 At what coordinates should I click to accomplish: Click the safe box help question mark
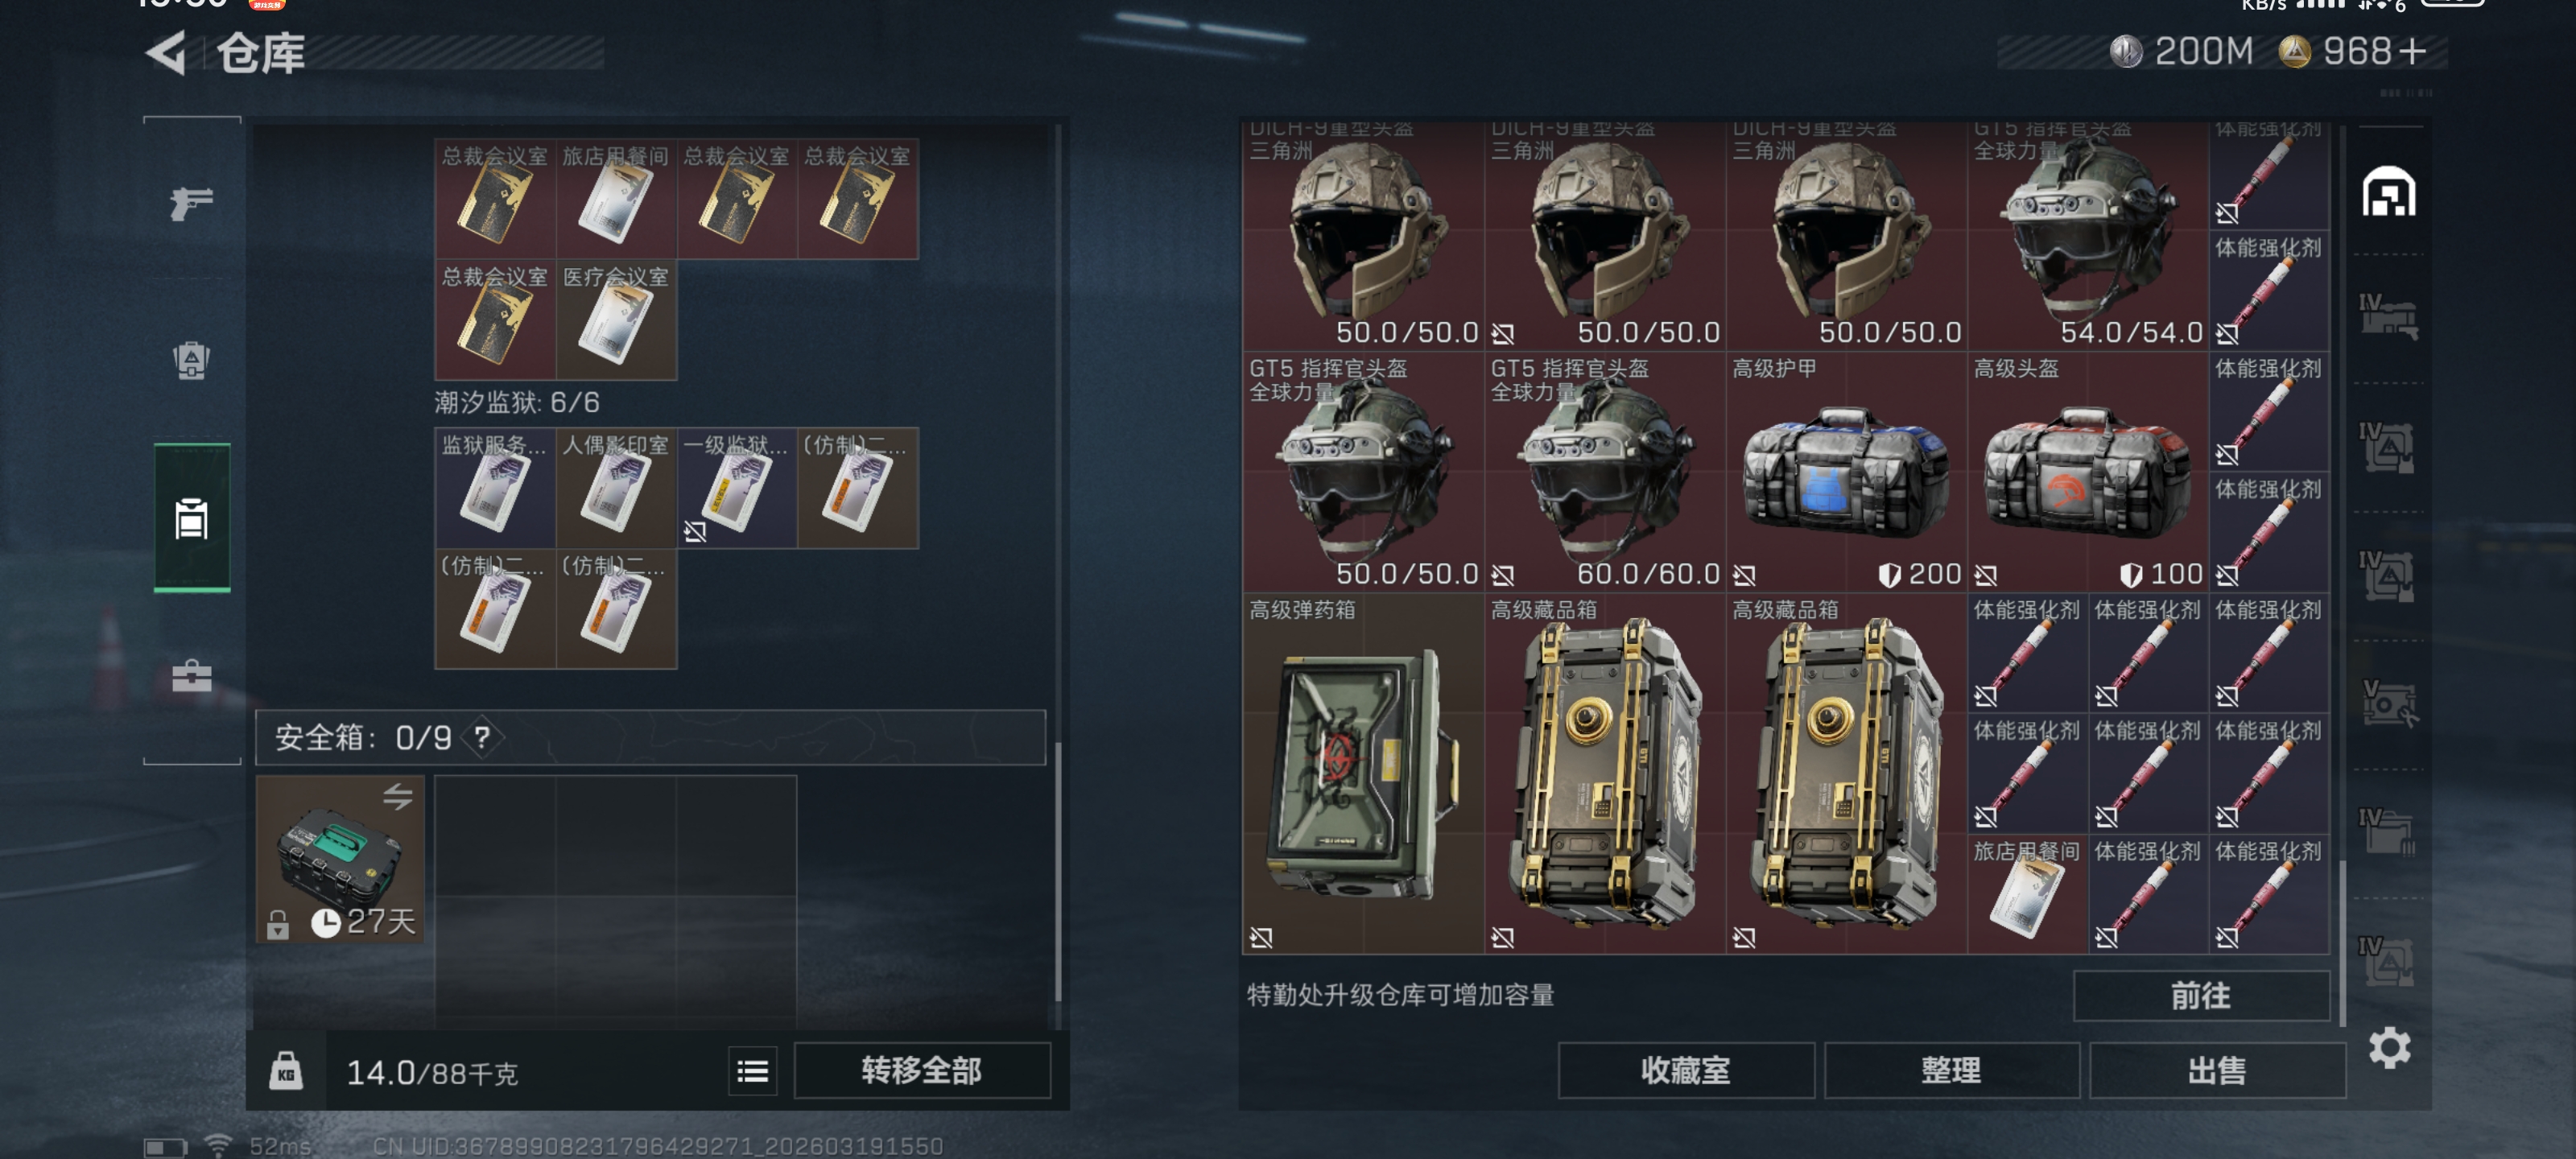point(482,738)
